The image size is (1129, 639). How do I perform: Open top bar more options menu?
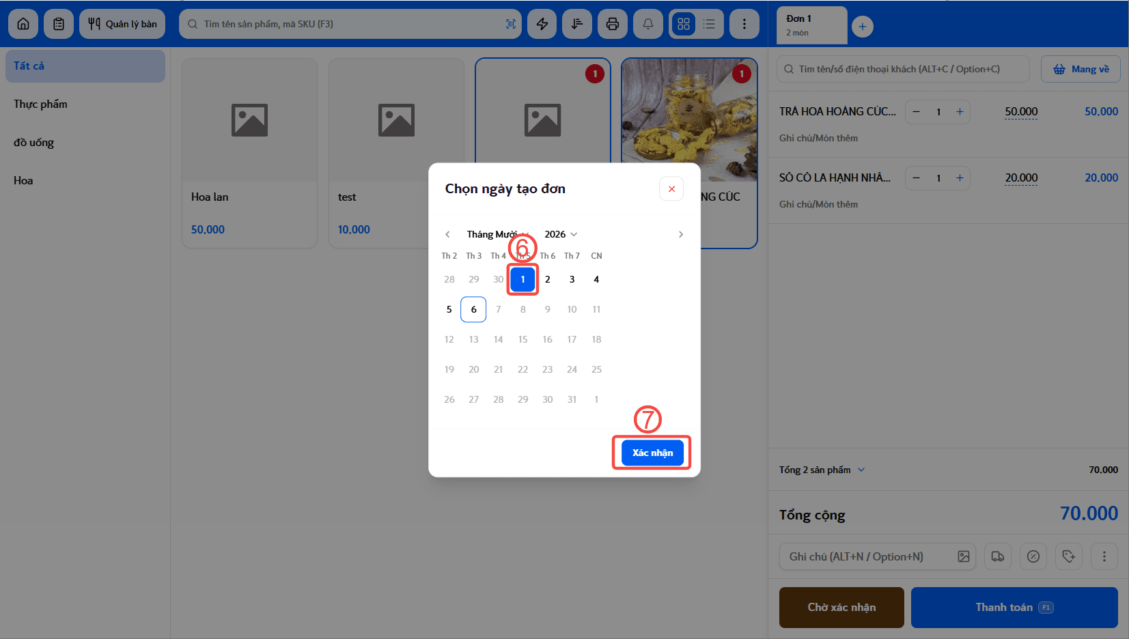click(x=744, y=24)
